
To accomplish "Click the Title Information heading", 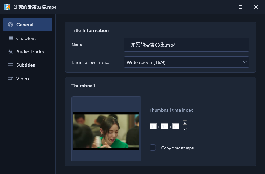I will click(90, 30).
